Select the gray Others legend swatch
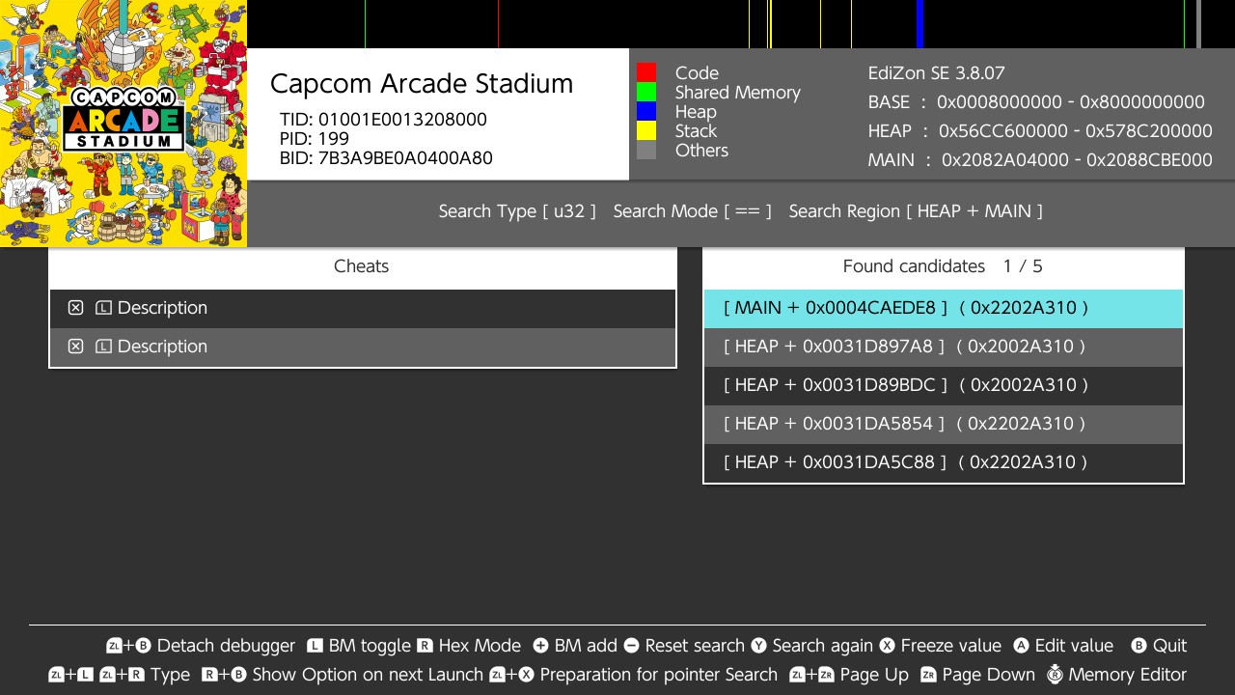 pyautogui.click(x=646, y=150)
